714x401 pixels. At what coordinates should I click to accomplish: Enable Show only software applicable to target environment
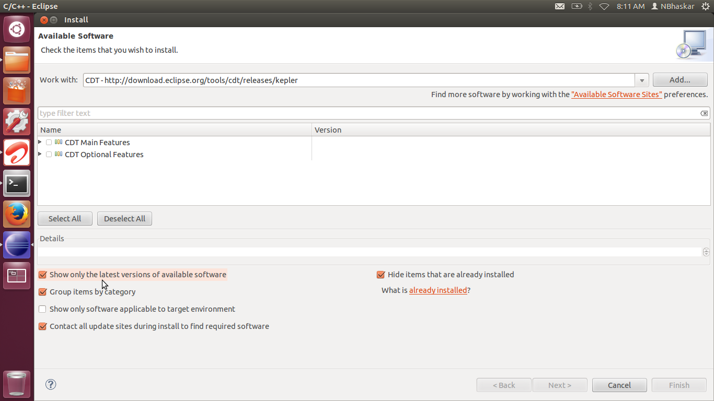[43, 309]
